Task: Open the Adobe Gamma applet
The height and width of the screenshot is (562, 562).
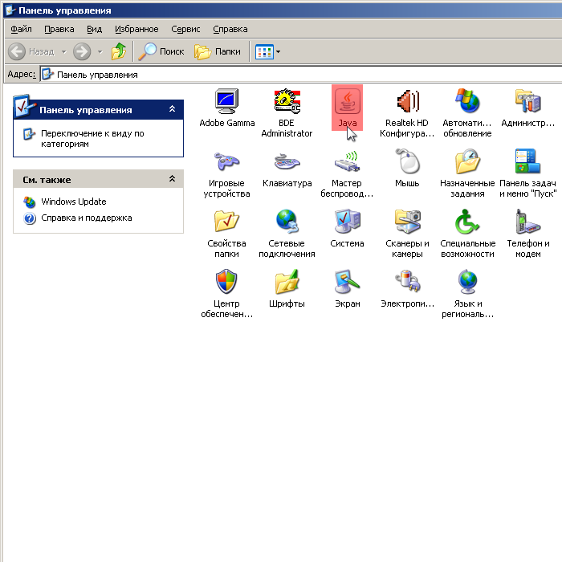Action: (226, 108)
